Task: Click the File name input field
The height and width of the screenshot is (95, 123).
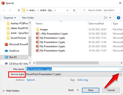Action: tap(72, 69)
